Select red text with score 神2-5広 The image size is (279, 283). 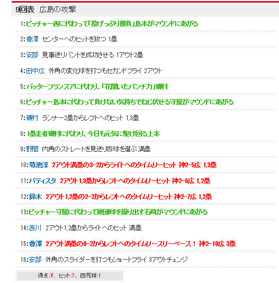(134, 165)
